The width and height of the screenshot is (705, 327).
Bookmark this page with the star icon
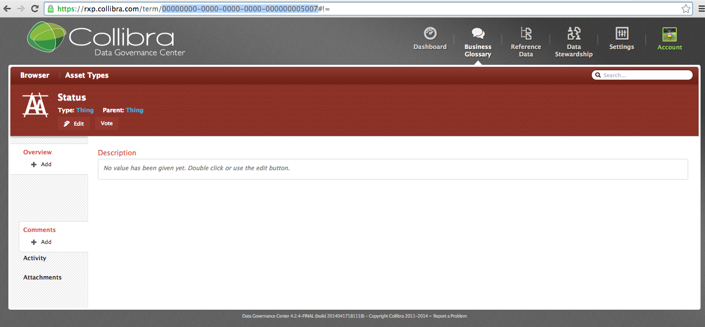686,8
